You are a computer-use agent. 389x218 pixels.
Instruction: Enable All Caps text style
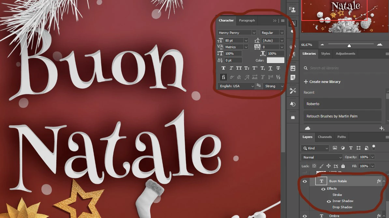click(x=239, y=68)
